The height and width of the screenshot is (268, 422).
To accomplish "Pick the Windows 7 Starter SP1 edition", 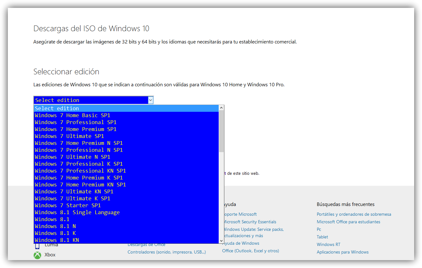I will pos(126,205).
